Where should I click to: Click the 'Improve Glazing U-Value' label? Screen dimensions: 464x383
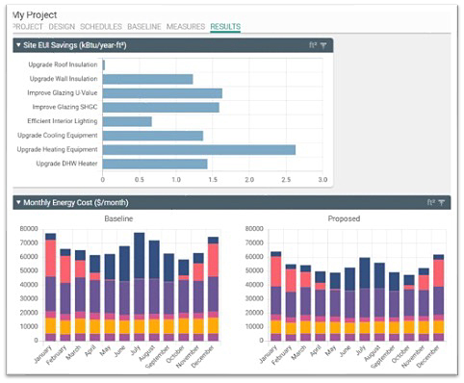pyautogui.click(x=63, y=93)
